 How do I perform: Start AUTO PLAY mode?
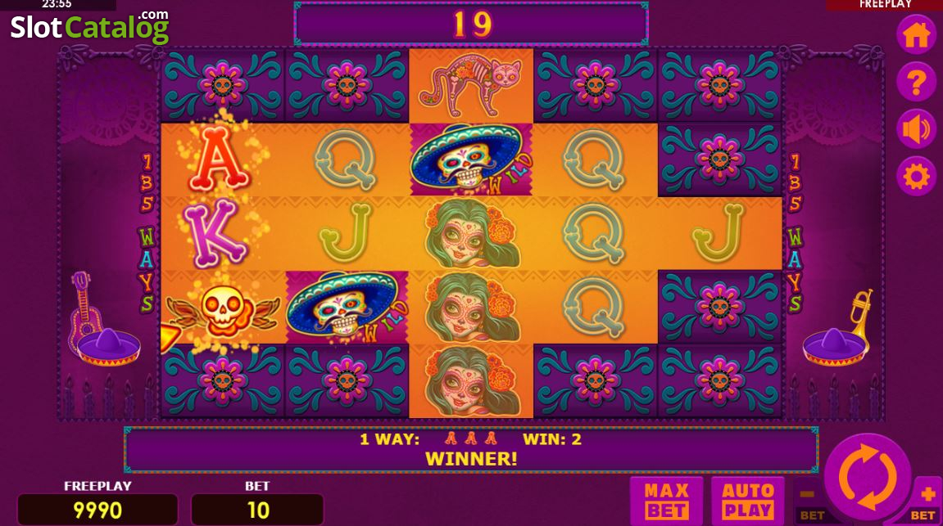coord(747,501)
